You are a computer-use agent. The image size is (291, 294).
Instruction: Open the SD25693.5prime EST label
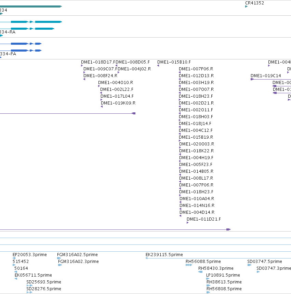pyautogui.click(x=44, y=282)
